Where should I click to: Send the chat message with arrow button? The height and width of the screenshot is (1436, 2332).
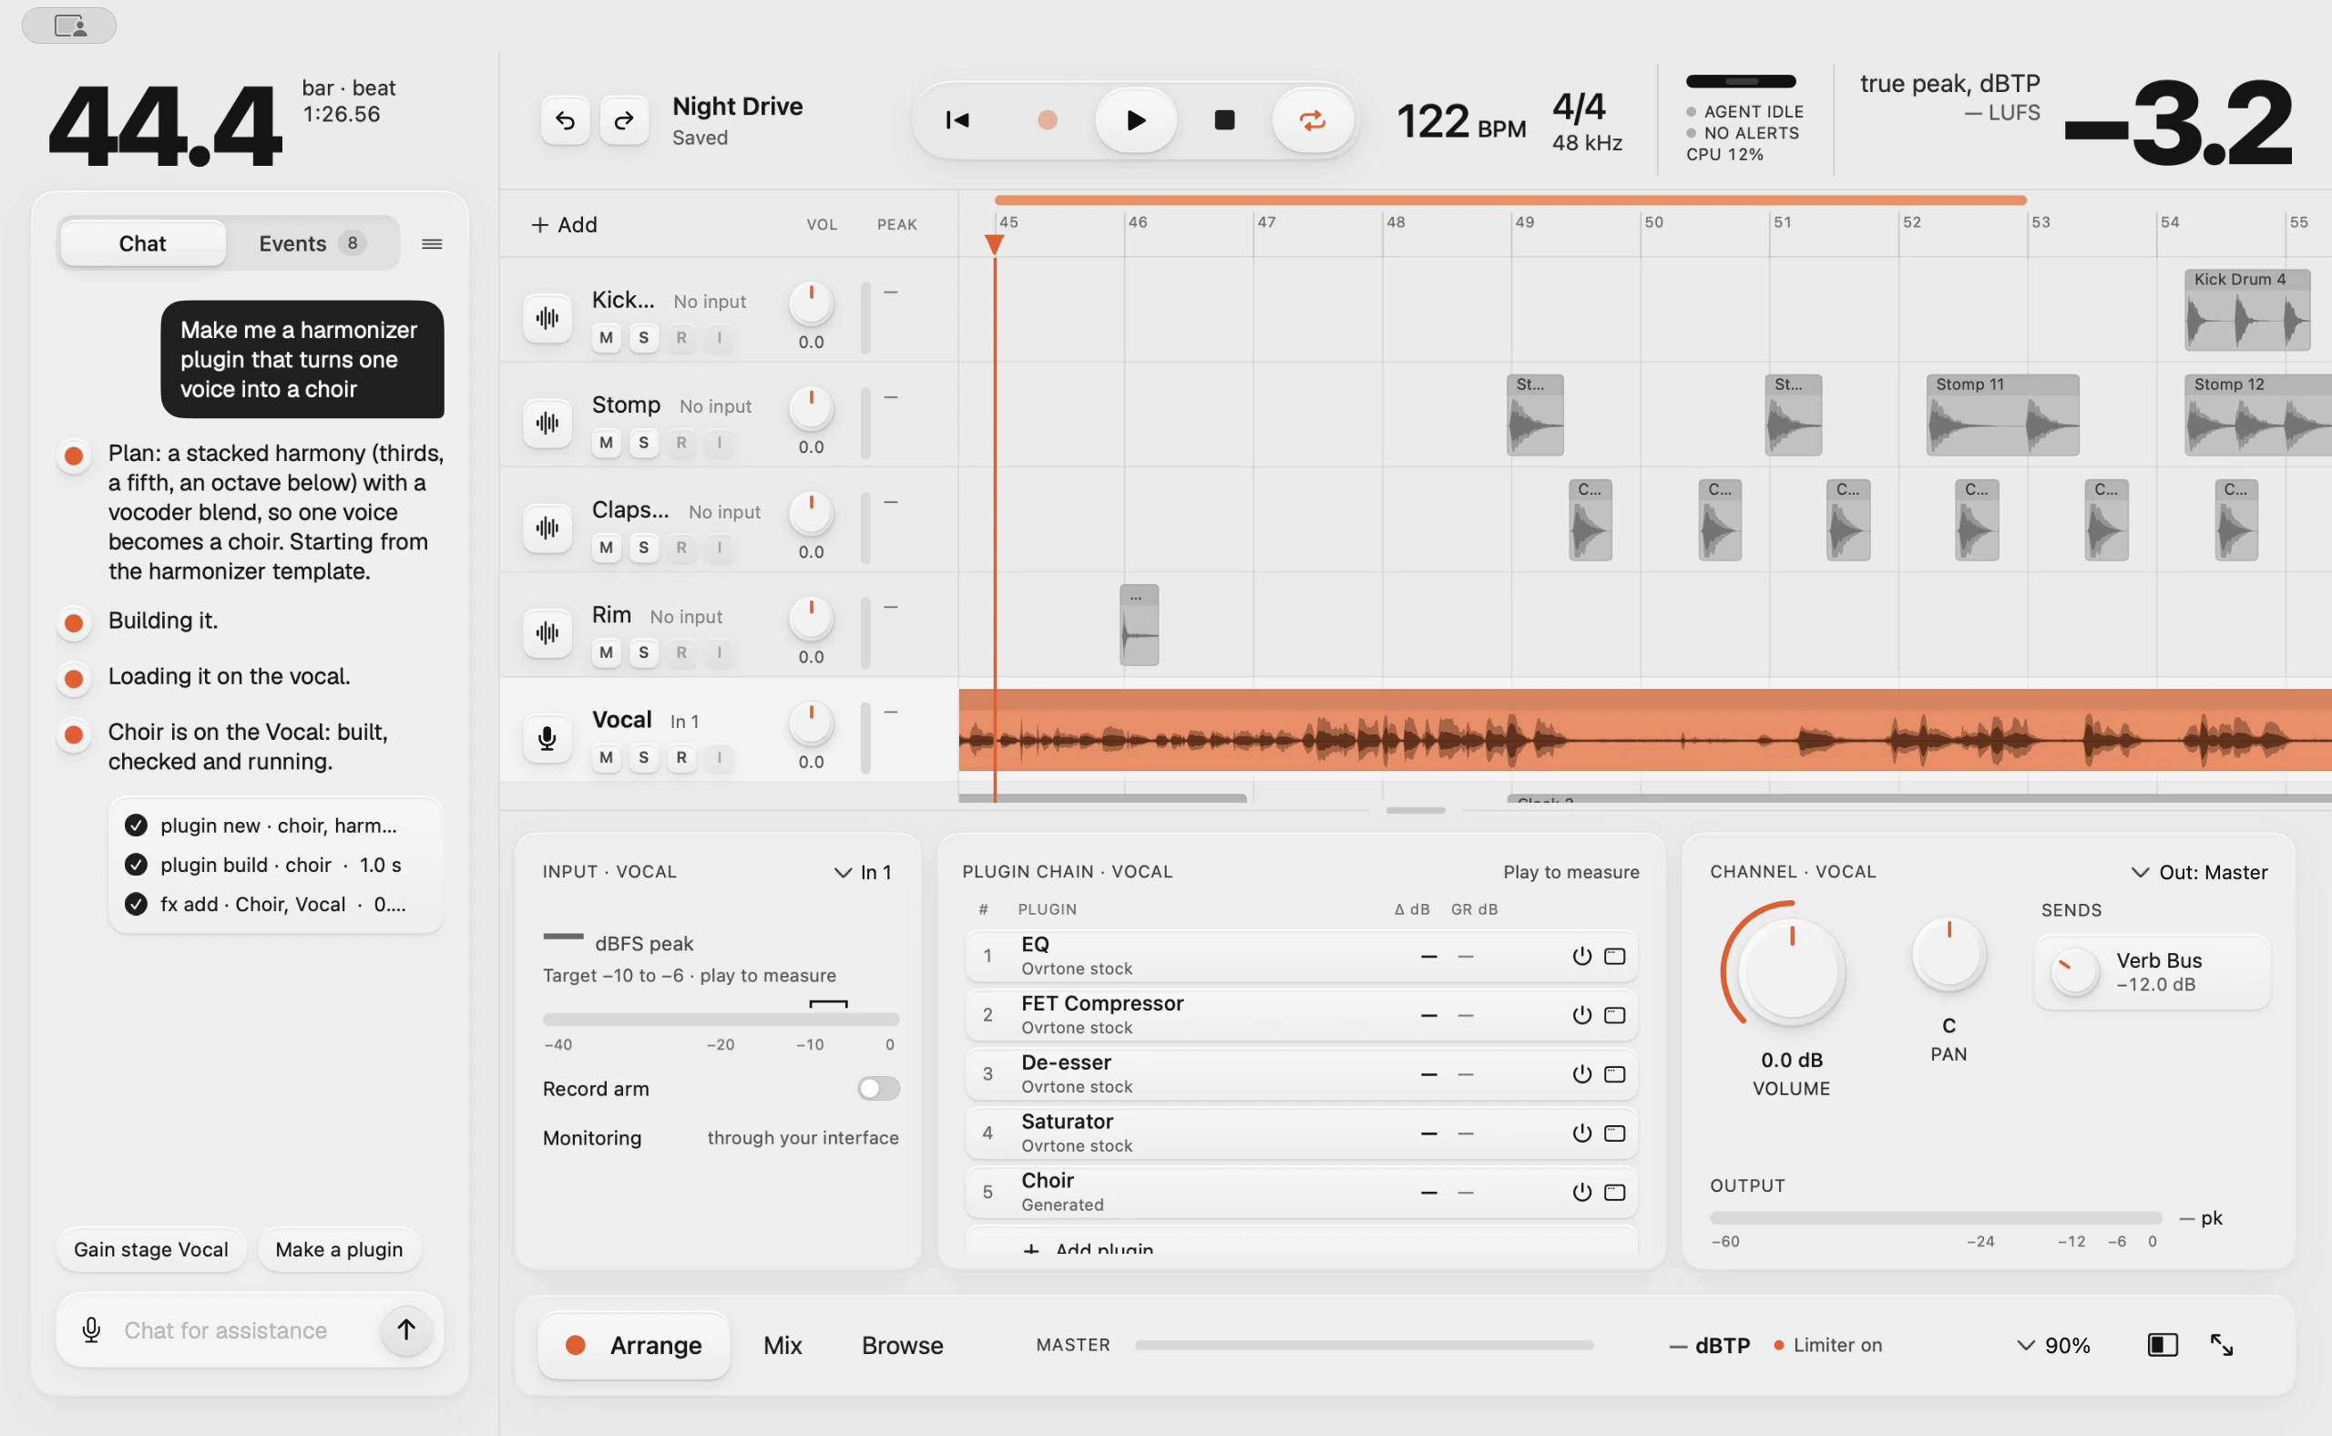coord(406,1329)
